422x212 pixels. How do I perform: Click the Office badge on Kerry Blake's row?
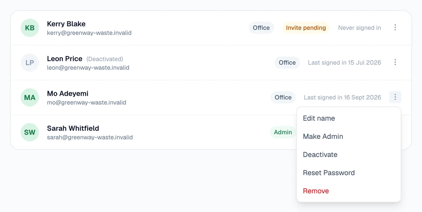(261, 28)
